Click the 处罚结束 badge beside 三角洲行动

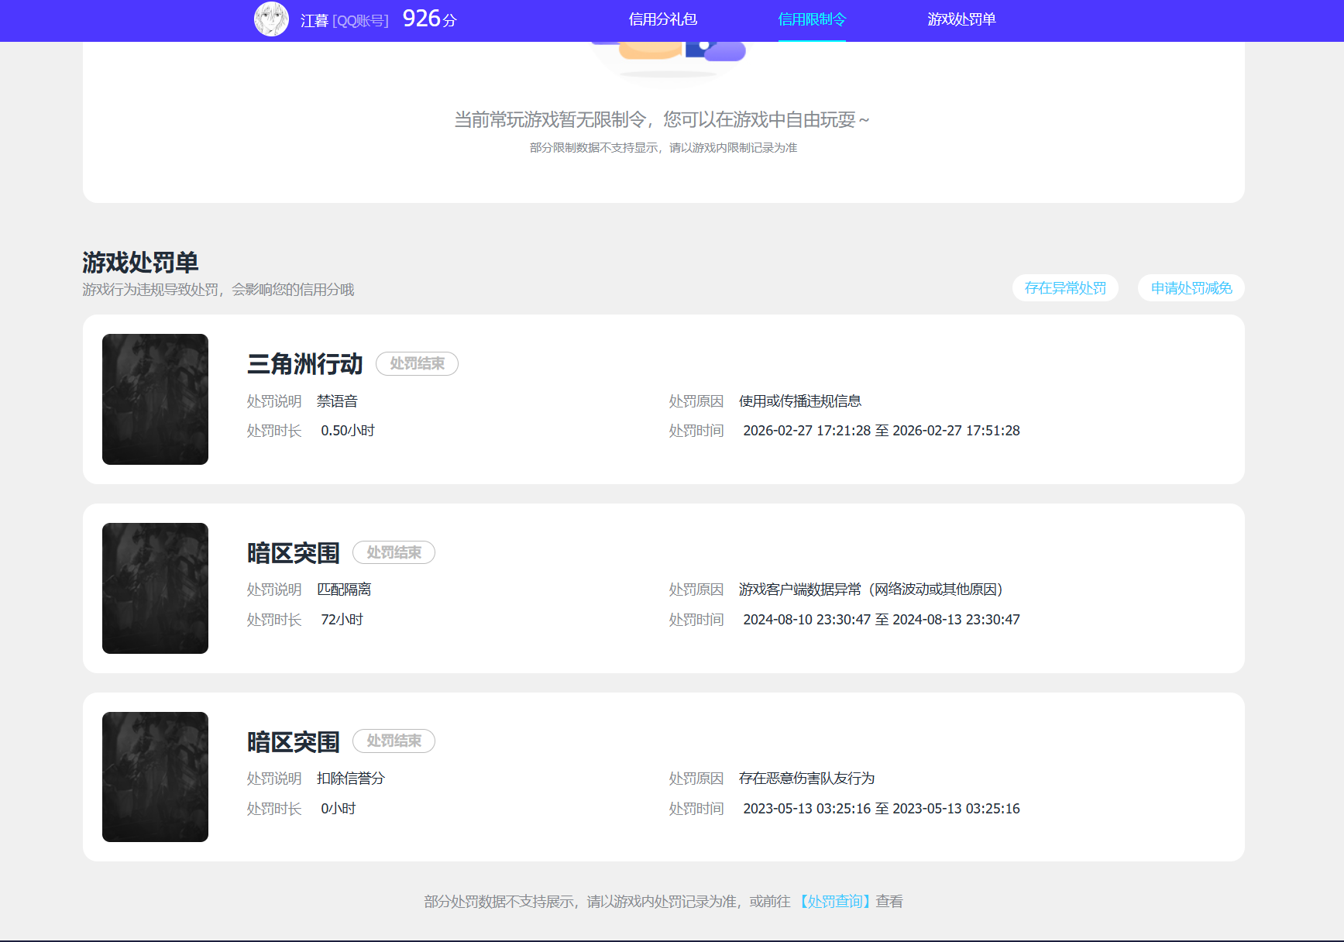tap(417, 364)
